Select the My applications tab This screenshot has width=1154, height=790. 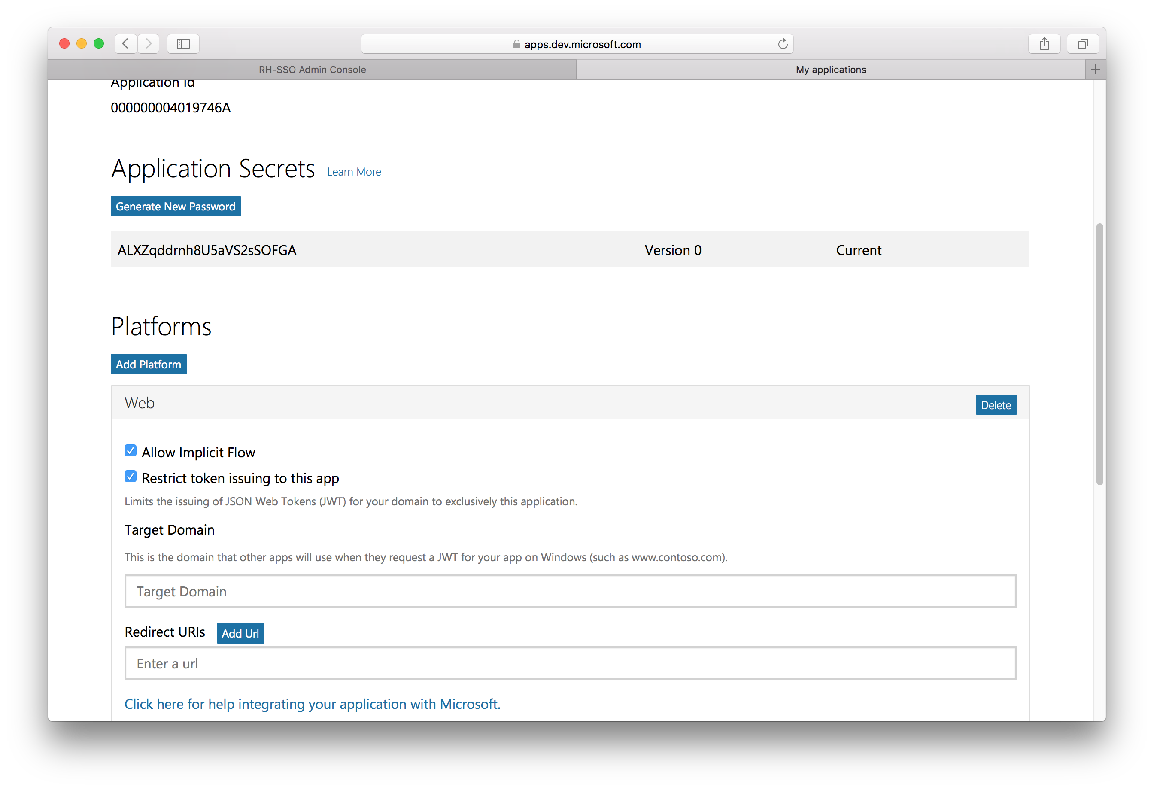coord(830,70)
